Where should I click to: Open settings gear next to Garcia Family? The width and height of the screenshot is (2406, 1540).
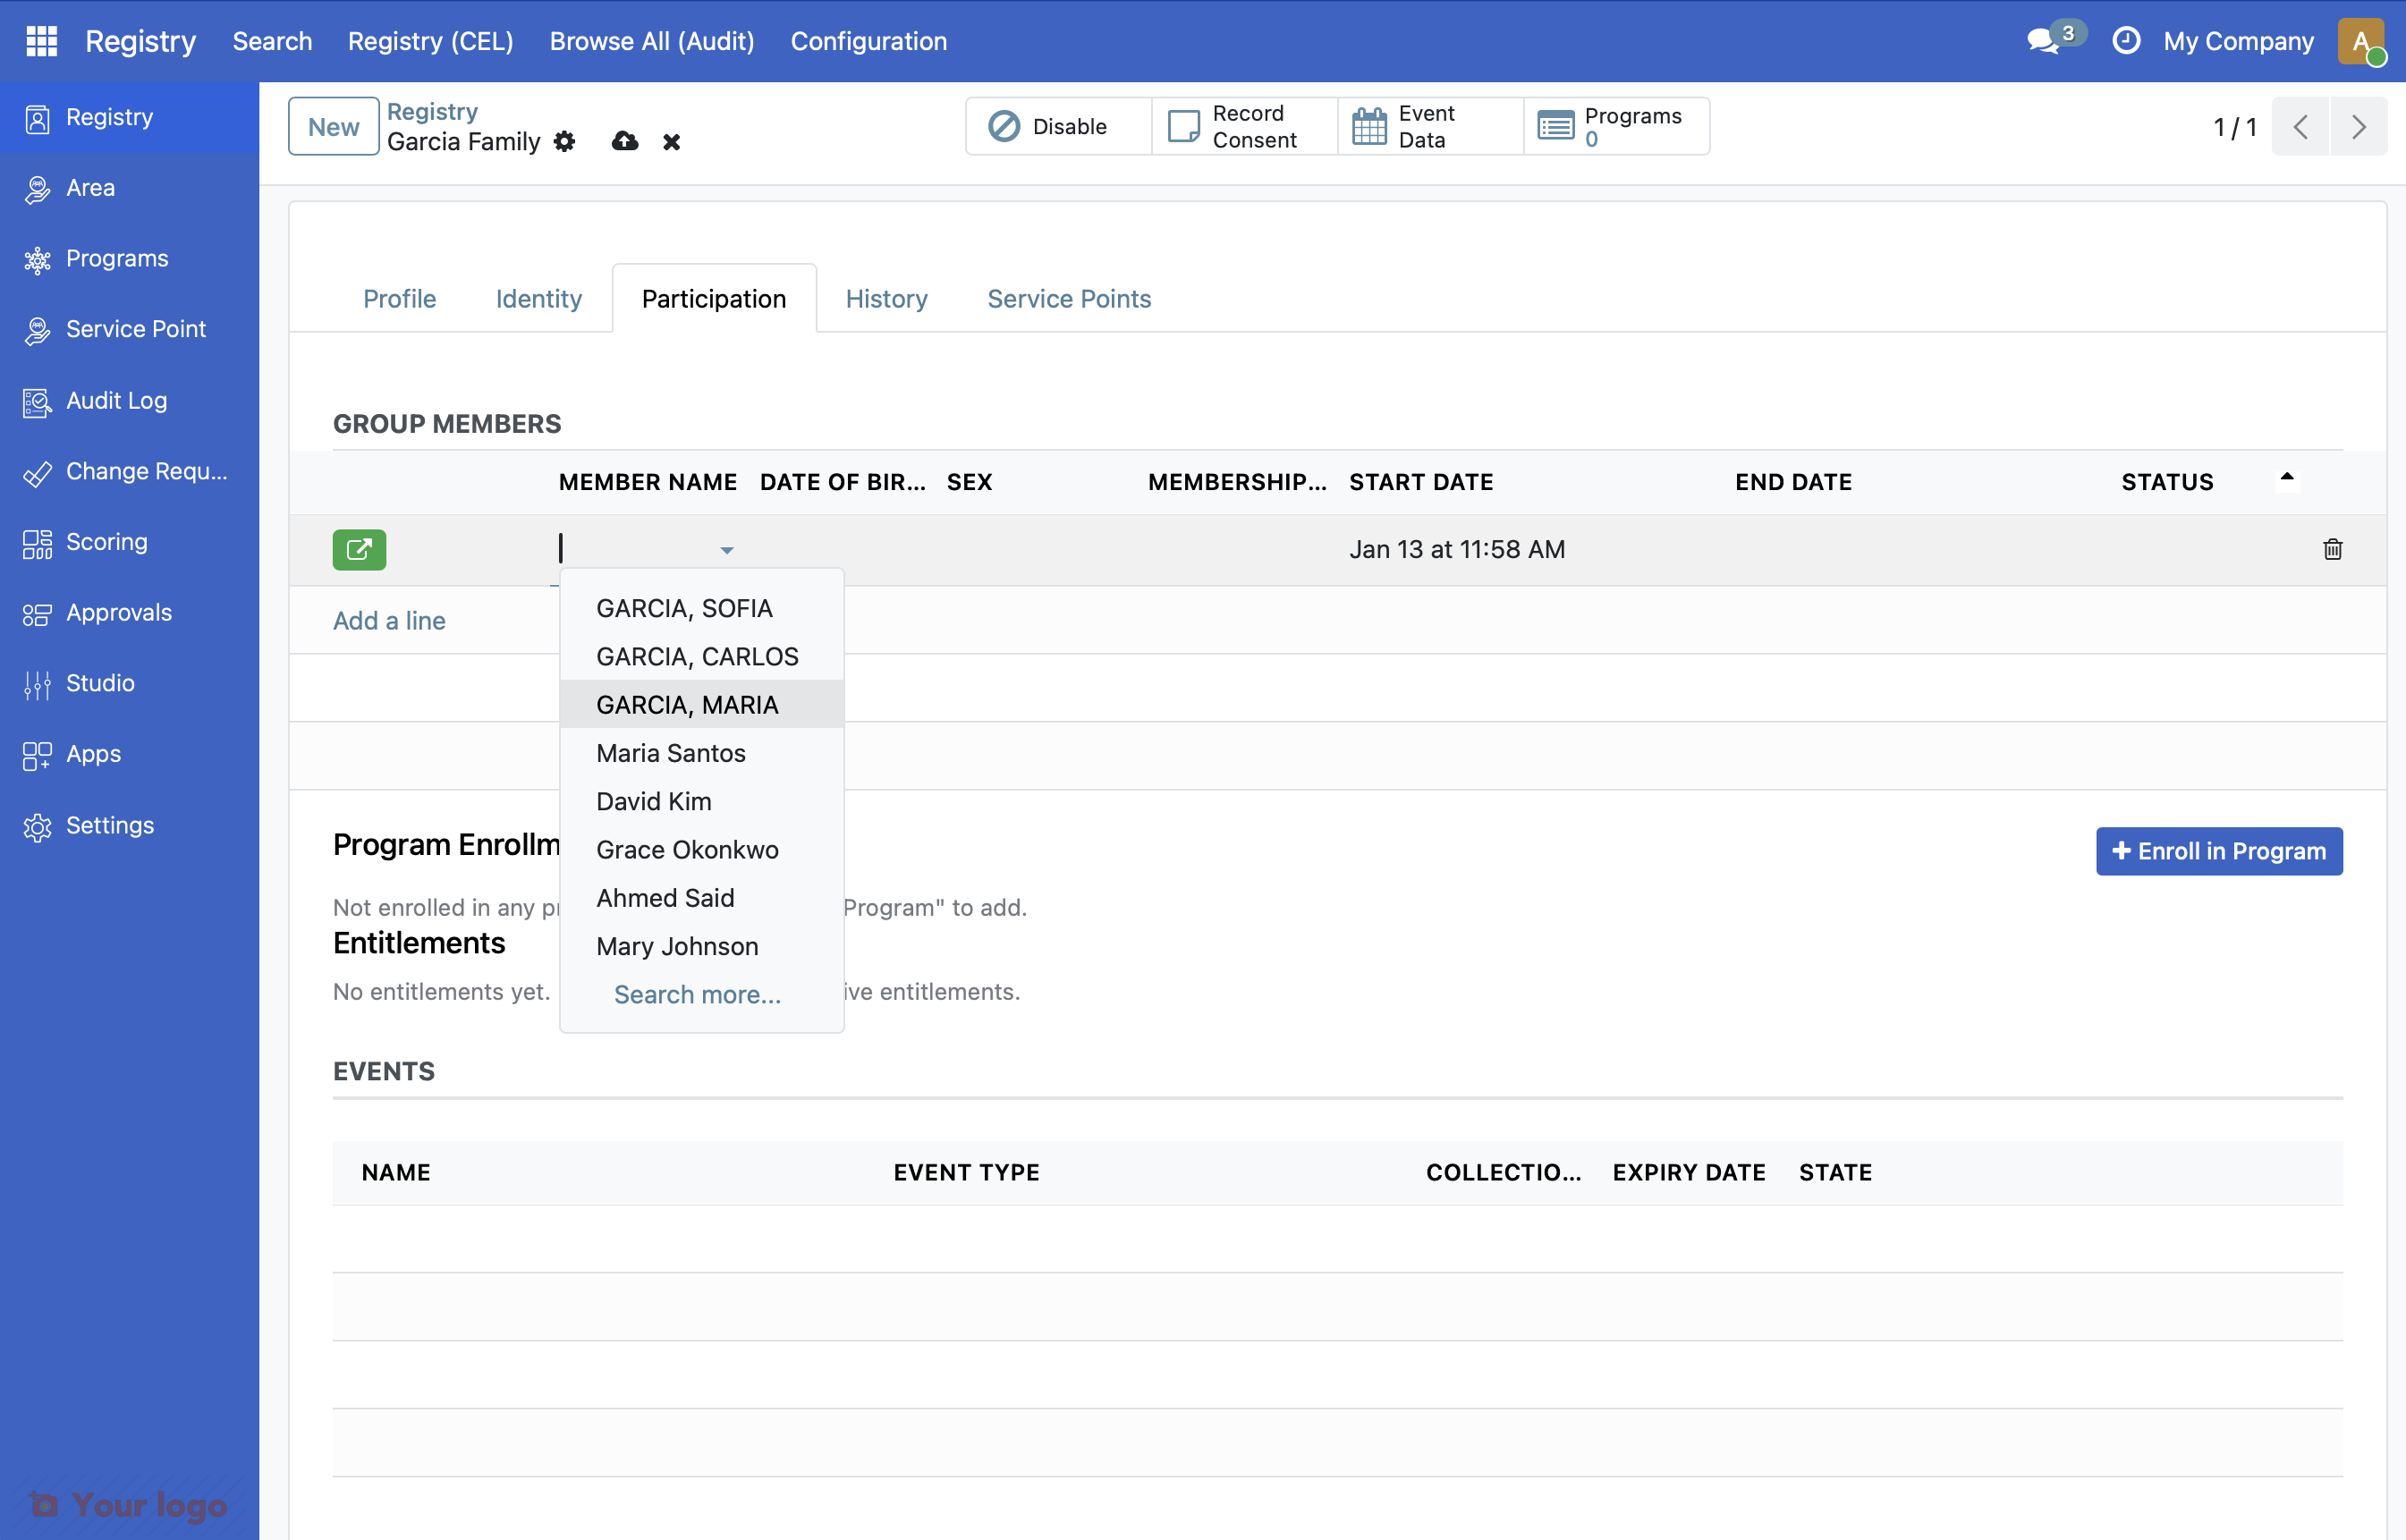[x=565, y=141]
